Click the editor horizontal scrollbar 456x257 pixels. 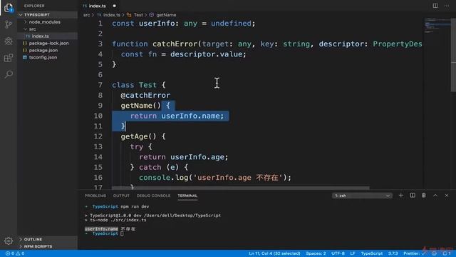[241, 188]
